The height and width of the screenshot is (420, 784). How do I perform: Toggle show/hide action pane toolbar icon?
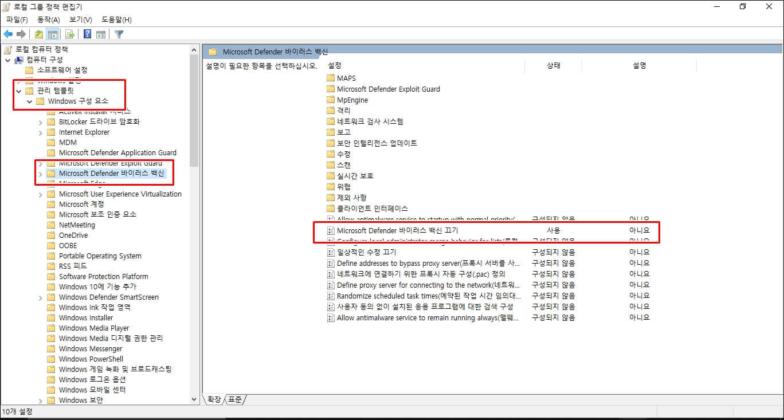pos(100,34)
